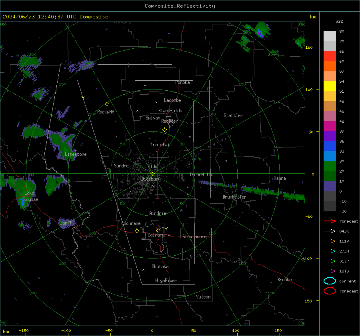Click the red forecast arrow in legend
This screenshot has height=336, width=360.
click(330, 221)
